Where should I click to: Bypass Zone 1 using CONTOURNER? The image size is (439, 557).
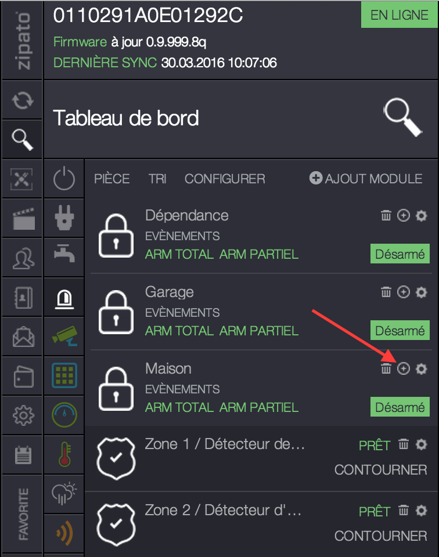380,469
